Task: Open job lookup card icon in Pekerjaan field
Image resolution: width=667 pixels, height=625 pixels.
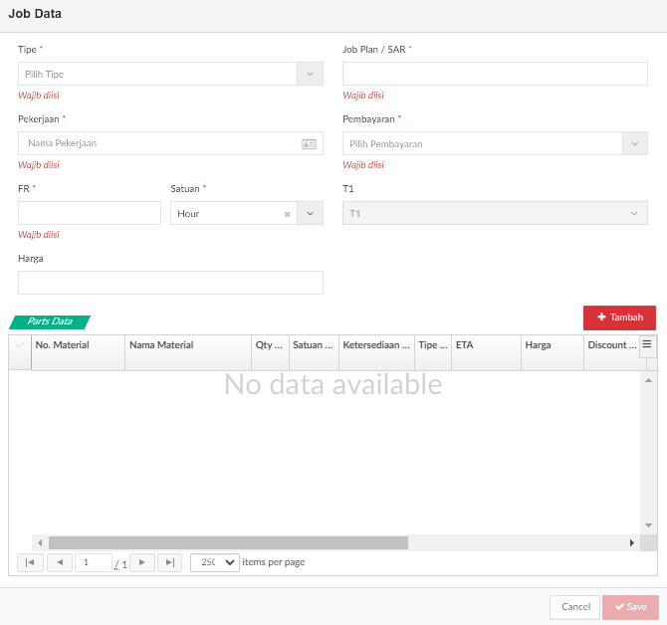Action: (309, 144)
